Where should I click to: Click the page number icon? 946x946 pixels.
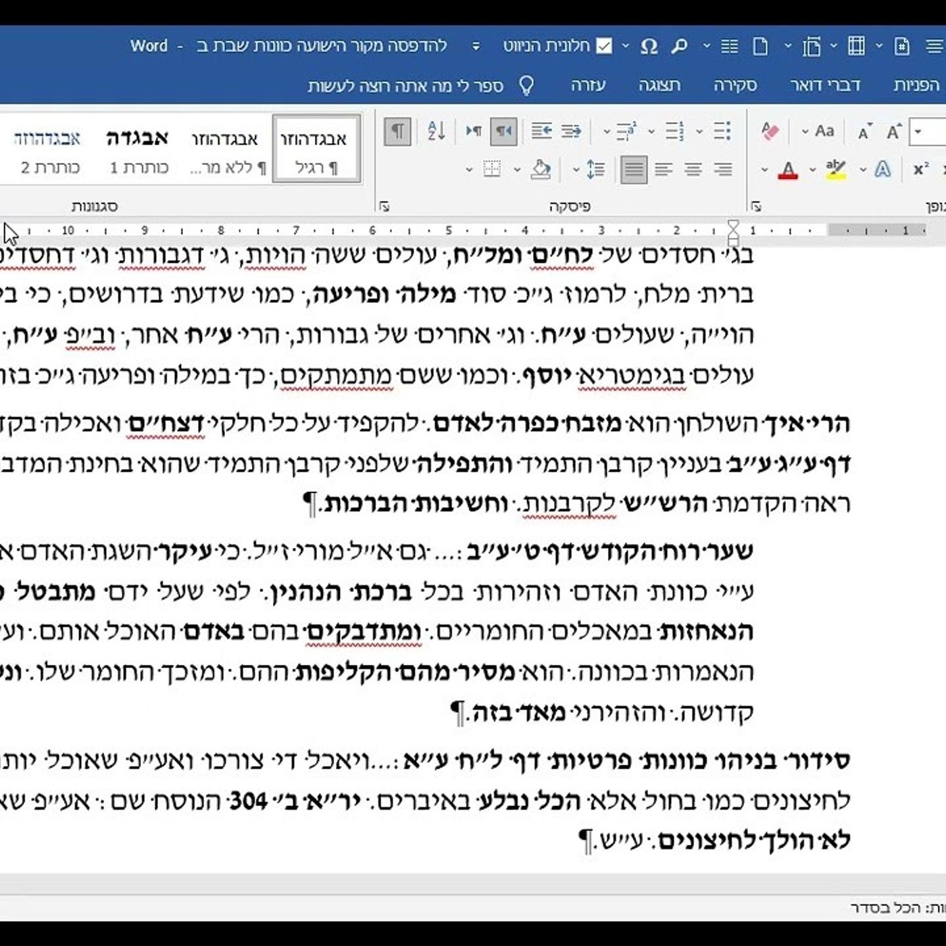click(901, 46)
